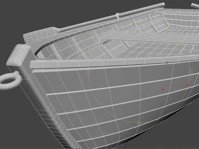Click the right square handle of yellow circle gizmo
This screenshot has width=199, height=149.
pyautogui.click(x=190, y=72)
